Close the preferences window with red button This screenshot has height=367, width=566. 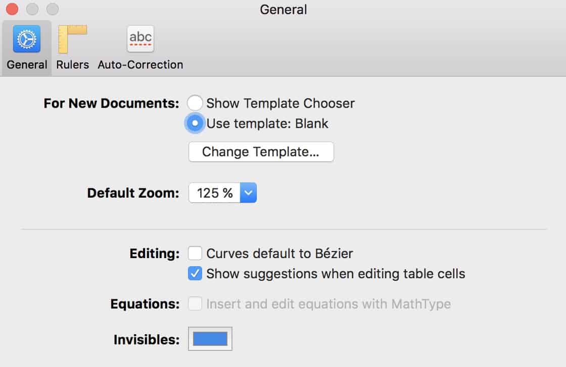coord(12,9)
